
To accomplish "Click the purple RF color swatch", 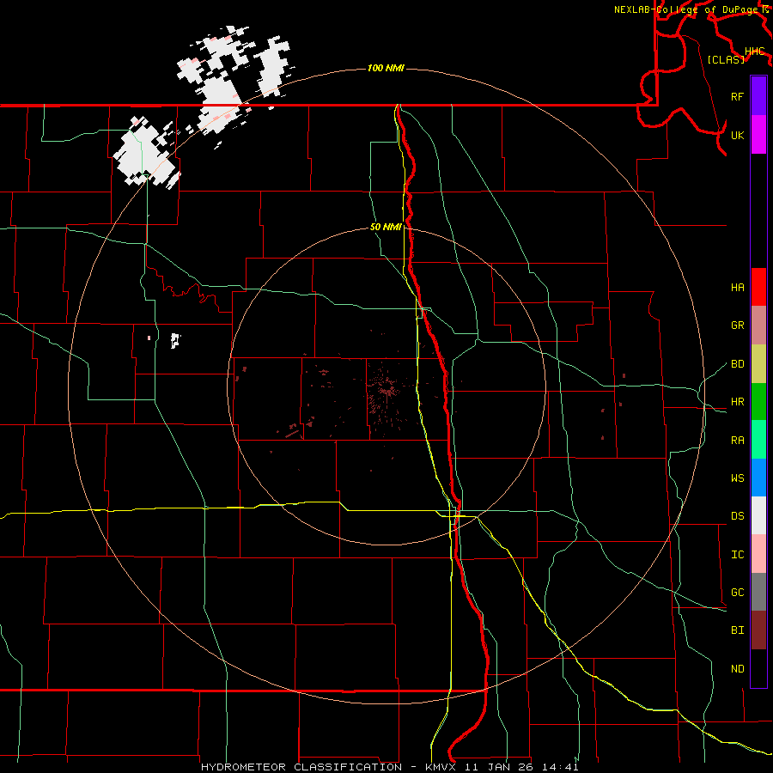I will (x=758, y=96).
